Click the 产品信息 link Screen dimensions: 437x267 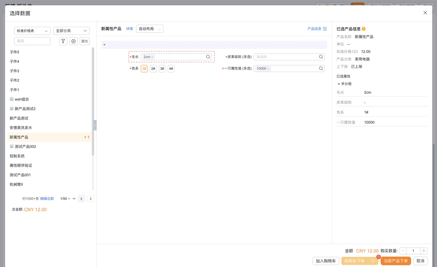click(x=314, y=29)
